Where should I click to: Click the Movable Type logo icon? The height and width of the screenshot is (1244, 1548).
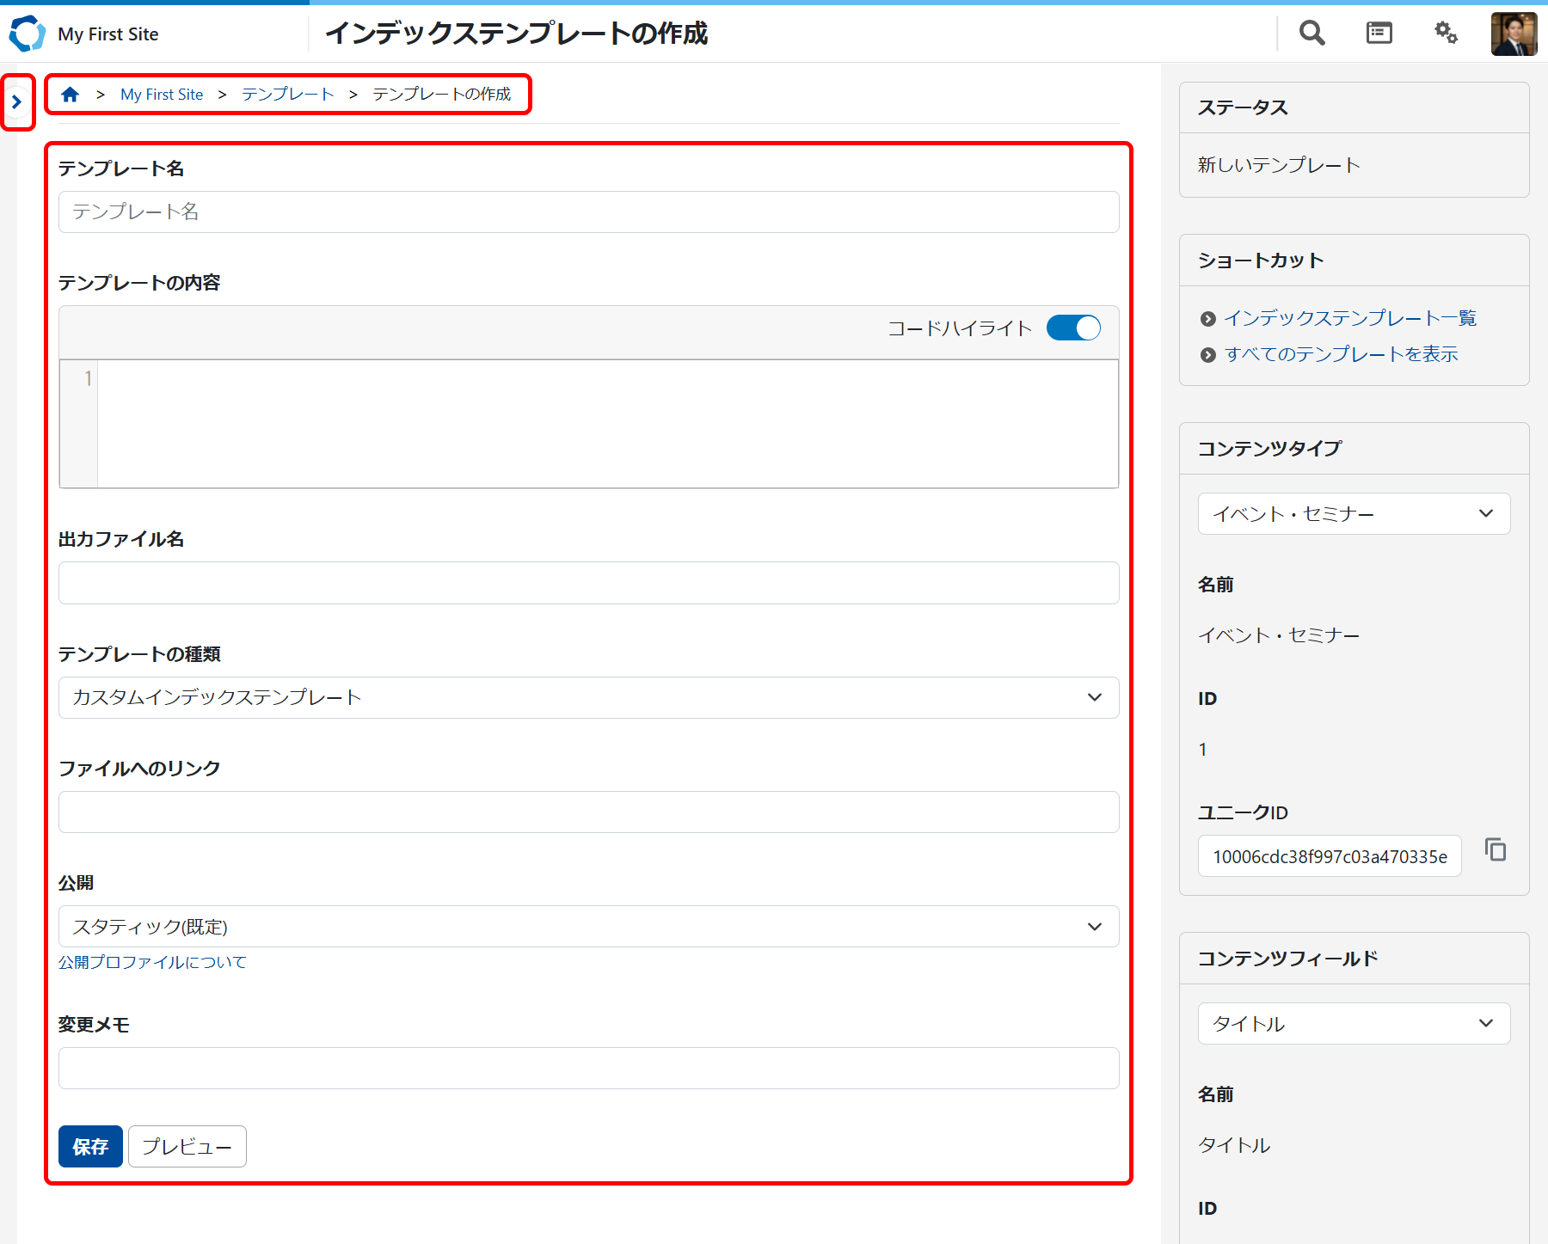tap(27, 34)
